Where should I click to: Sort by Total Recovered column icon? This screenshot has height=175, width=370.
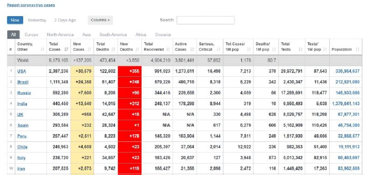(x=168, y=50)
